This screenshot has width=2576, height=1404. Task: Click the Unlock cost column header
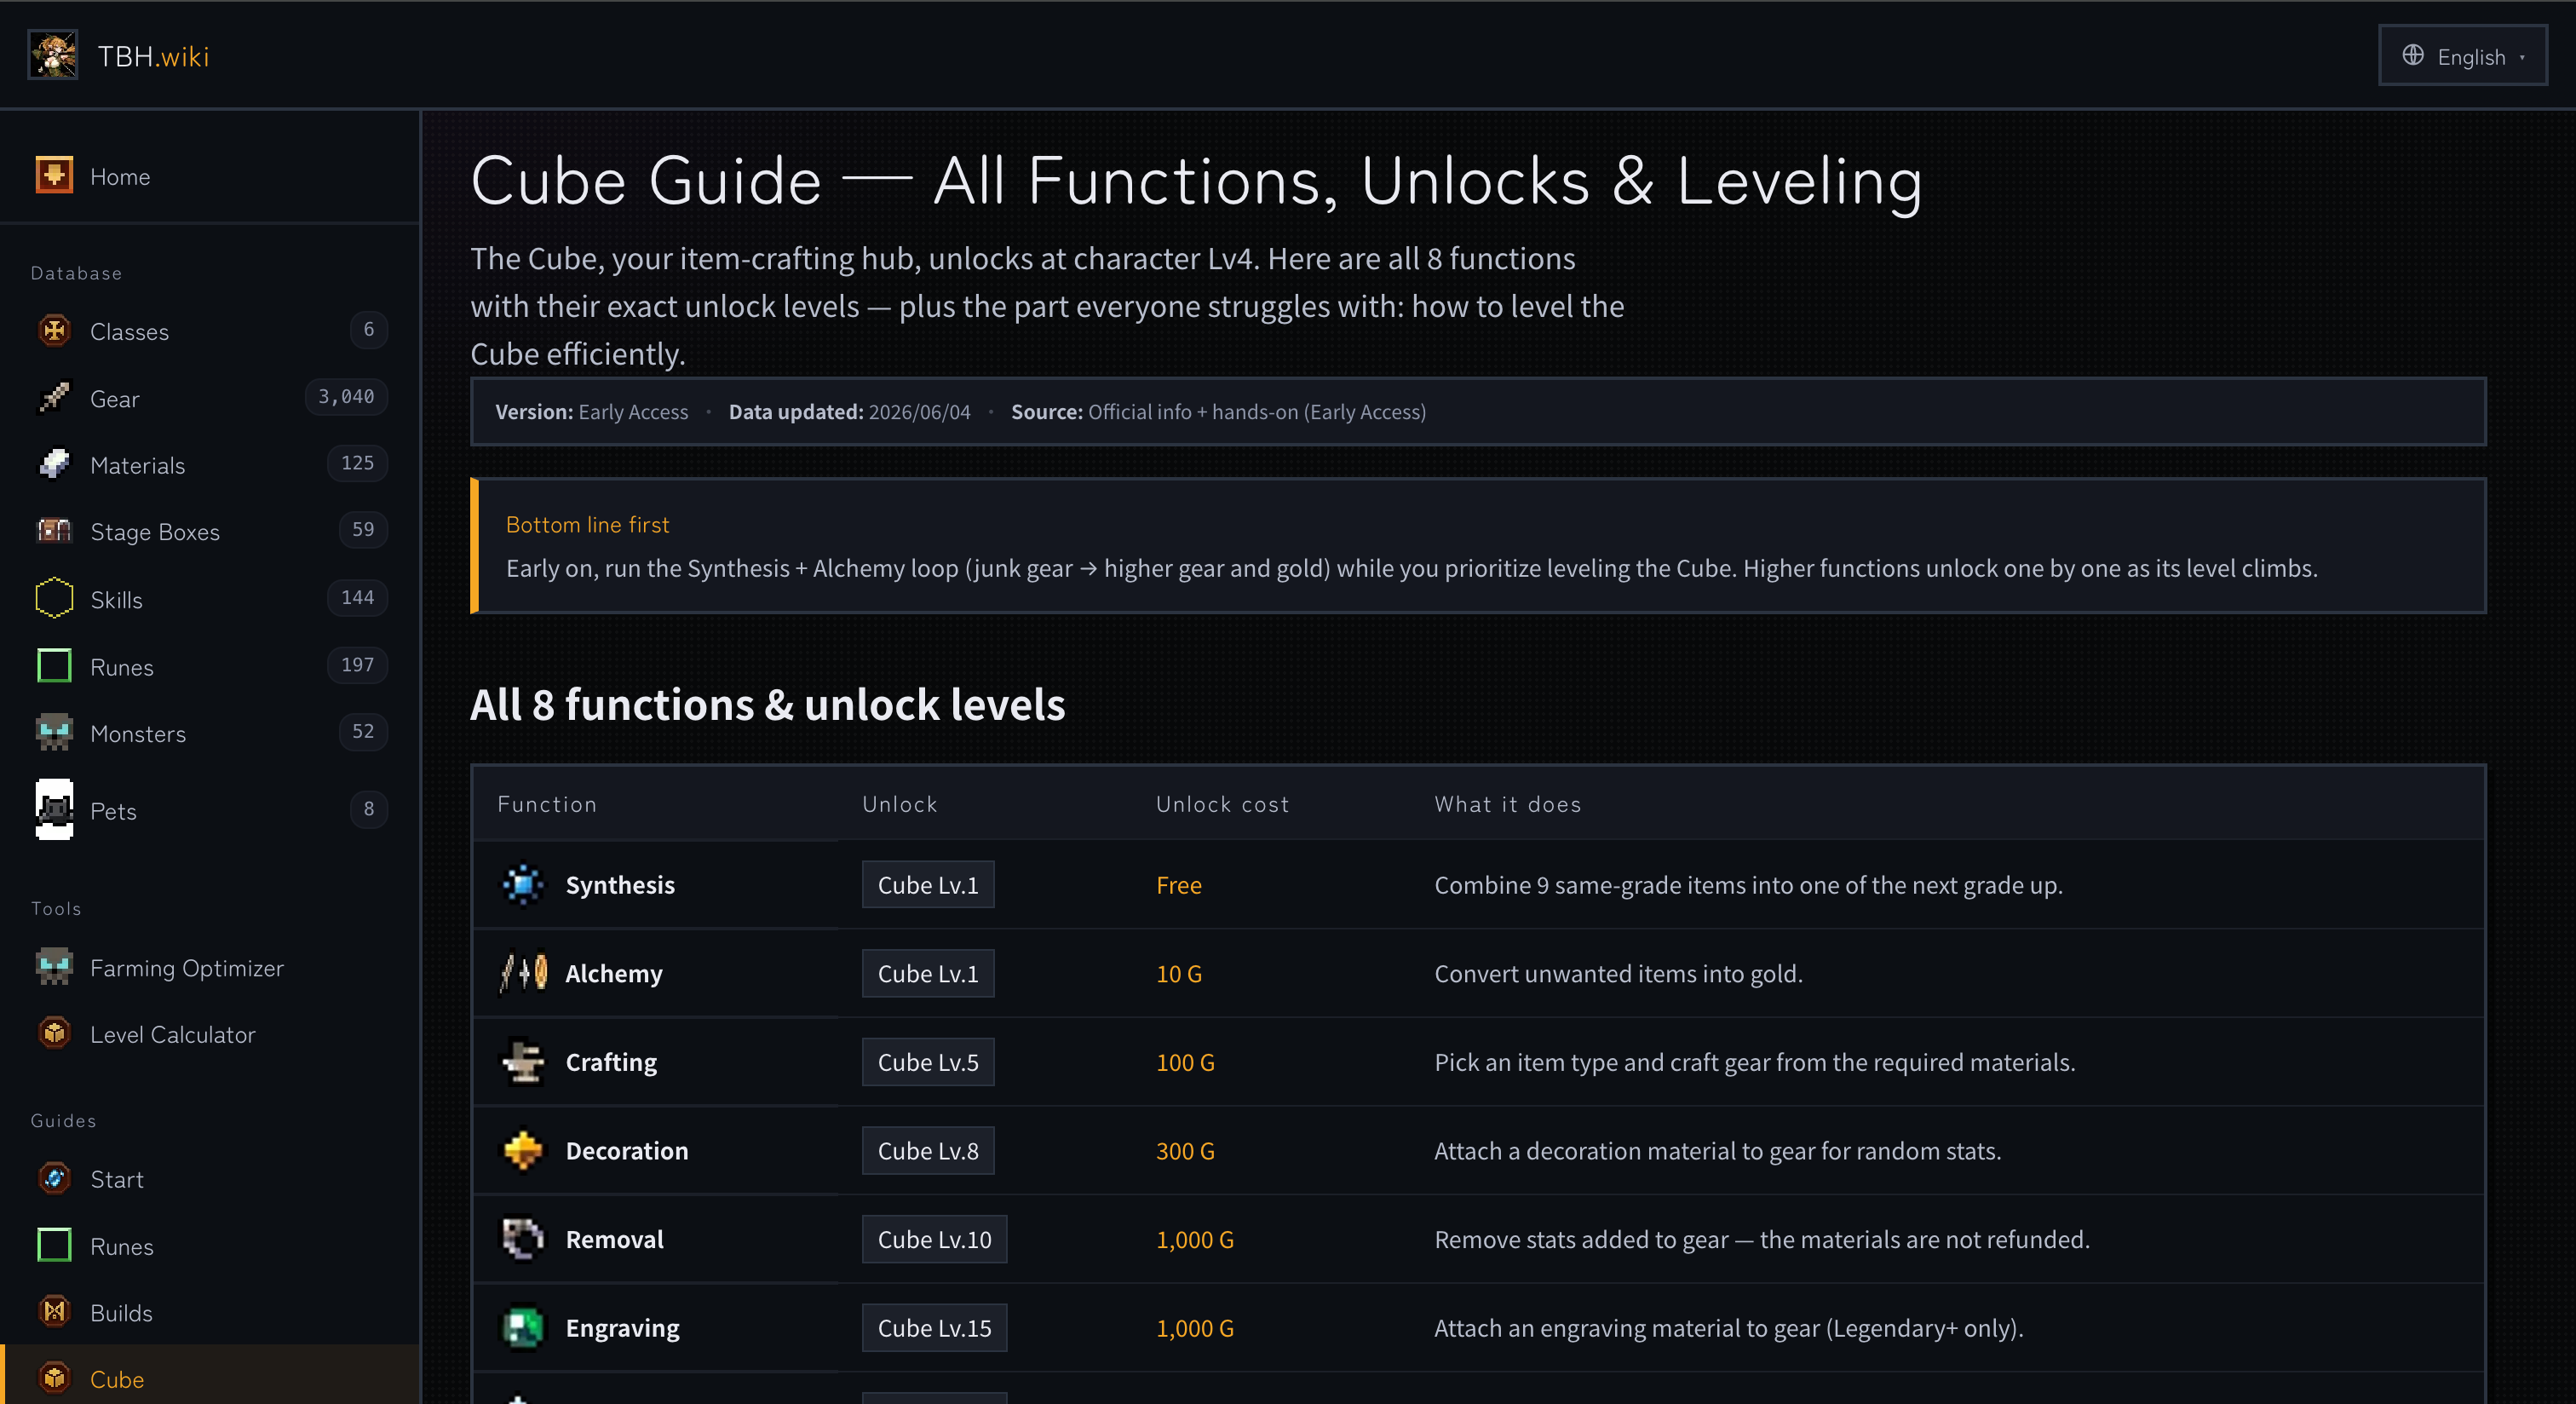[x=1222, y=804]
